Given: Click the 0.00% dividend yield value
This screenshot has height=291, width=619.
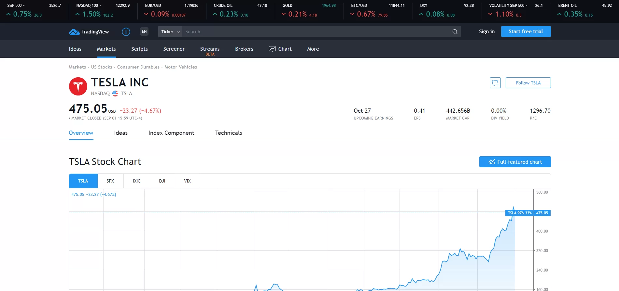Looking at the screenshot, I should point(499,111).
